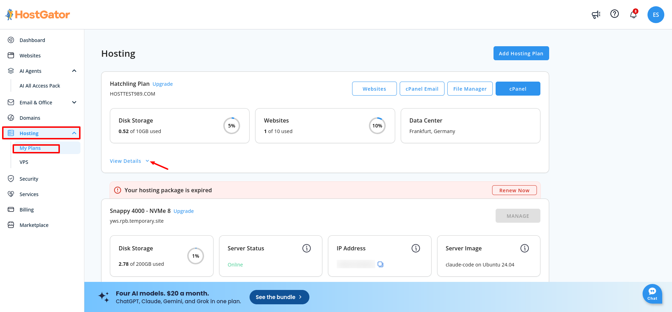Screen dimensions: 672x312
Task: Collapse the AI Agents menu chevron
Action: 74,71
